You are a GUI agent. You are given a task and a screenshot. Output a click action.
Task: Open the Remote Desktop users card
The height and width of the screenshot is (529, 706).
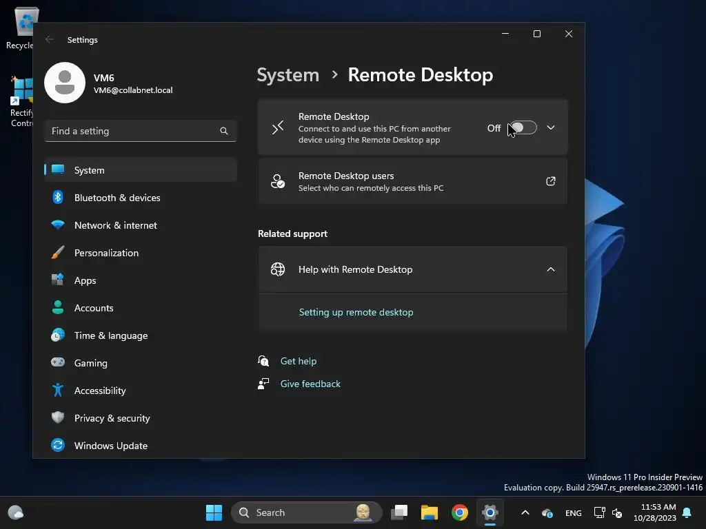tap(412, 181)
